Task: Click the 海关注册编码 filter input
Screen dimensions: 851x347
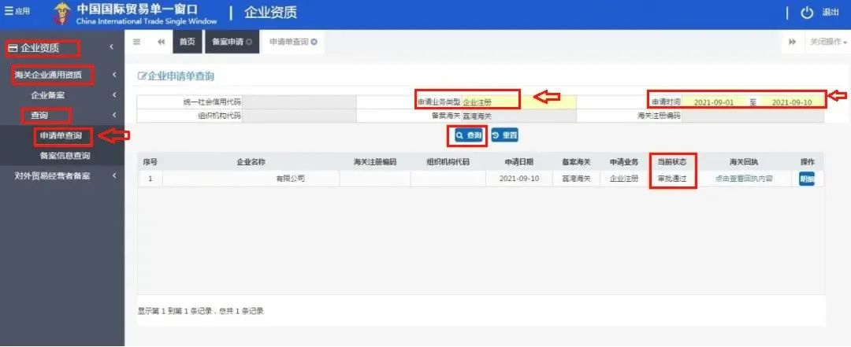Action: click(x=753, y=116)
